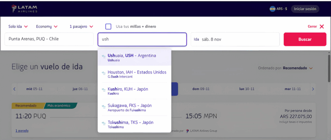
Task: Click the page vertical scrollbar
Action: click(329, 69)
